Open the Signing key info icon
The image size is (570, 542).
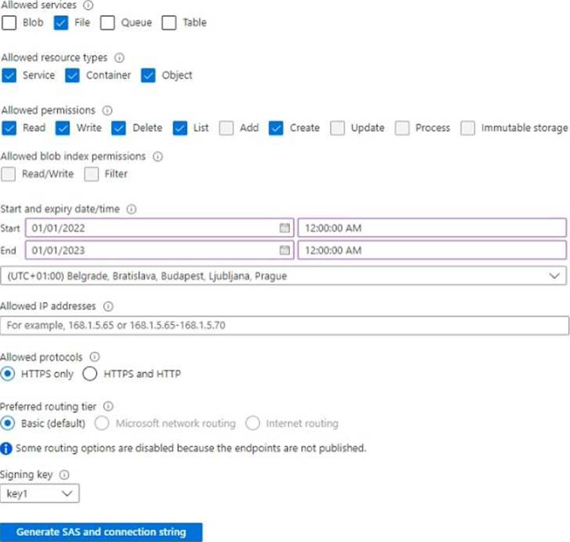pos(64,475)
